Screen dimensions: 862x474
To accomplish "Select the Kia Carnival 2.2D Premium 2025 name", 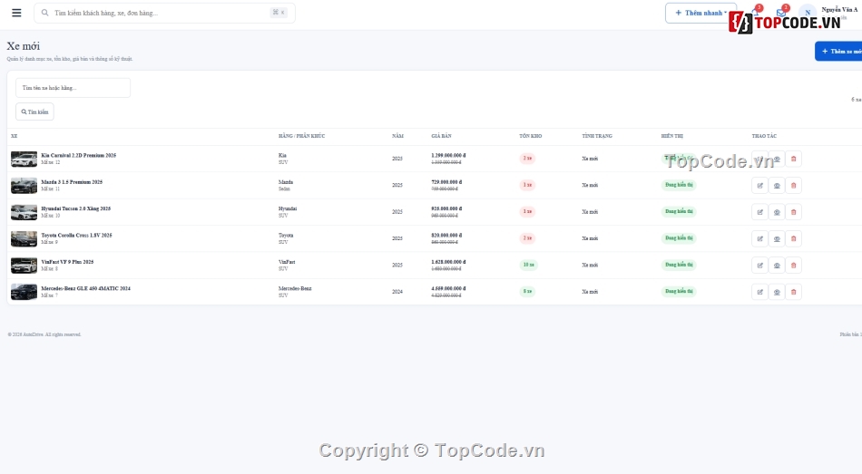I will tap(79, 156).
